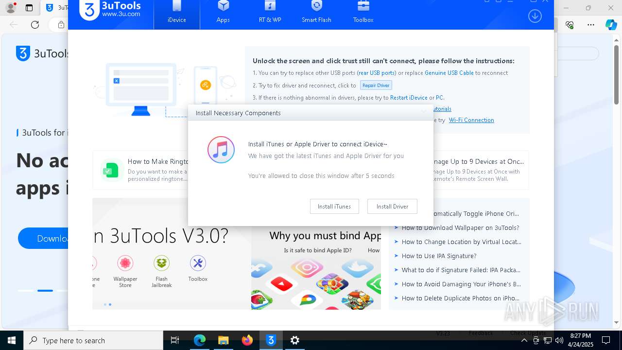Open the notification center icon
This screenshot has height=350, width=622.
tap(606, 340)
